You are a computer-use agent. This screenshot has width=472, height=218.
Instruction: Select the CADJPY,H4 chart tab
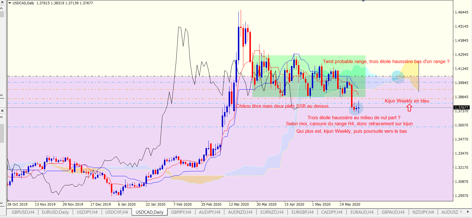point(332,212)
